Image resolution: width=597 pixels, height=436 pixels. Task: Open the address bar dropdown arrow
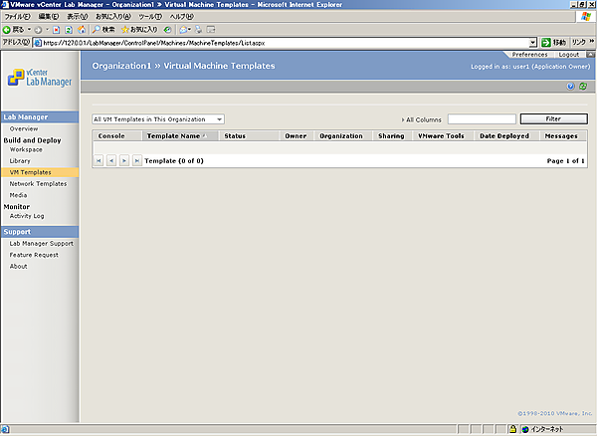point(533,43)
